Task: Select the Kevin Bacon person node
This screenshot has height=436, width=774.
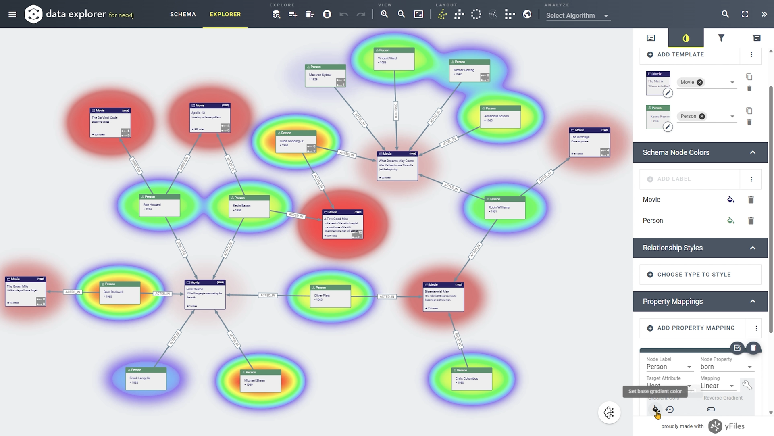Action: click(249, 207)
